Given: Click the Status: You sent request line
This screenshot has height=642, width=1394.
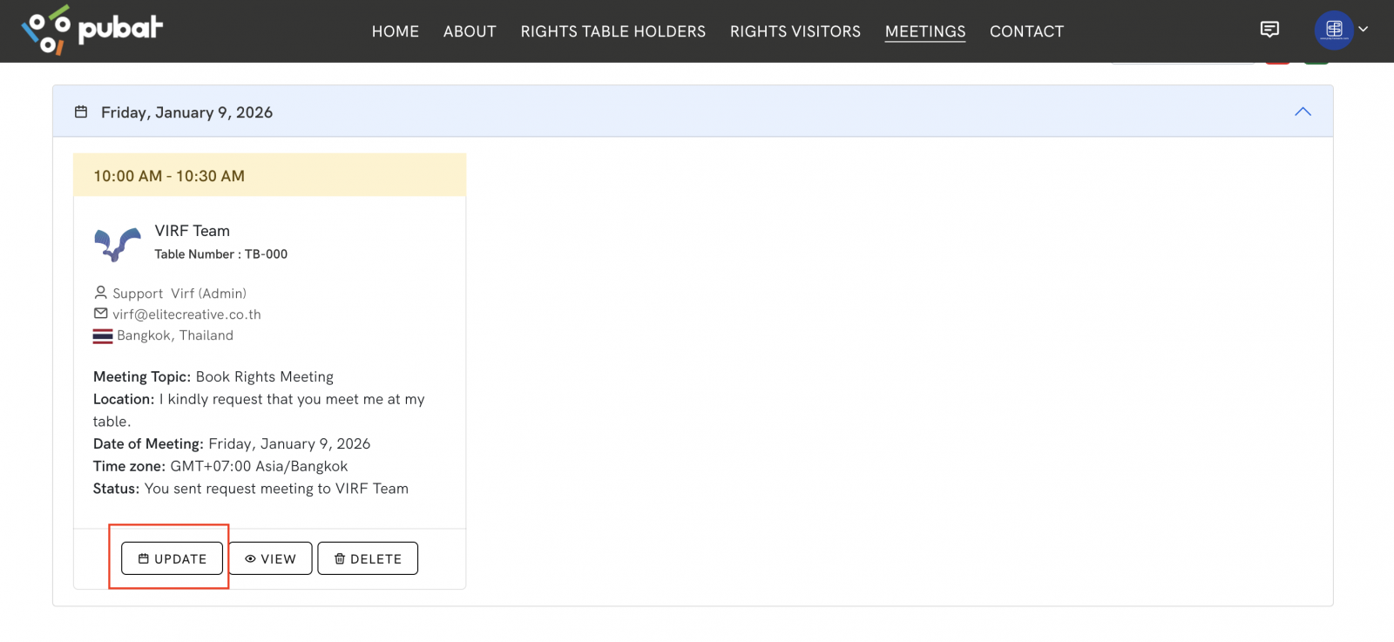Looking at the screenshot, I should (x=251, y=489).
